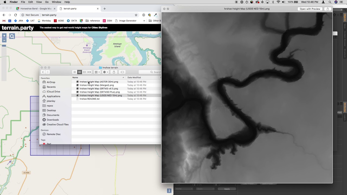Click the Apply button in background app
The image size is (347, 195).
tap(227, 189)
